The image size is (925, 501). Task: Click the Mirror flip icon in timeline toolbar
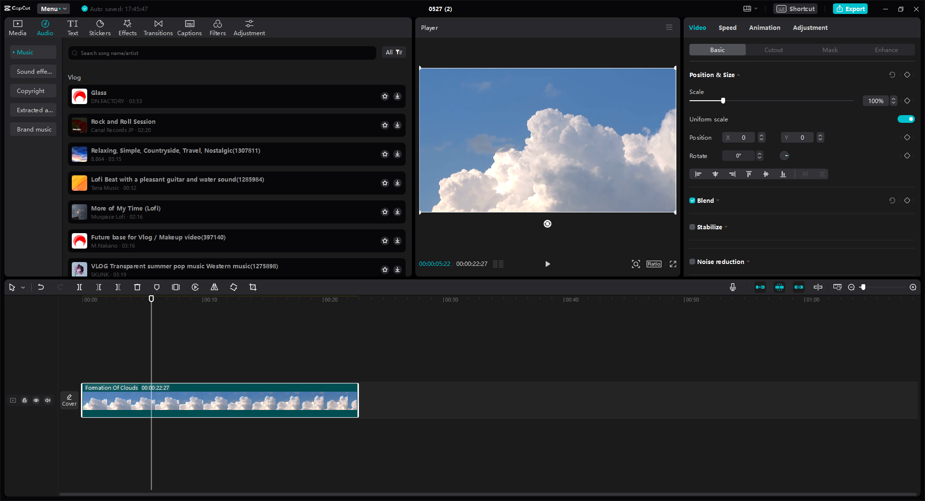214,287
